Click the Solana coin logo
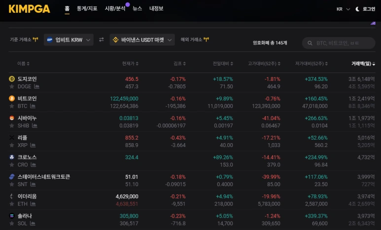 pyautogui.click(x=12, y=216)
